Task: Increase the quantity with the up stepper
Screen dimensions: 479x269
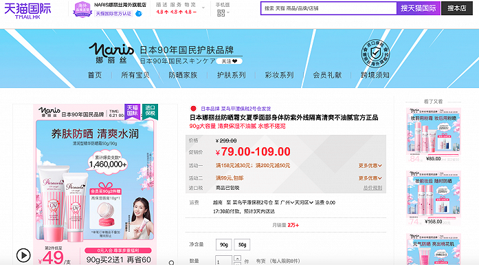Action: (x=237, y=258)
